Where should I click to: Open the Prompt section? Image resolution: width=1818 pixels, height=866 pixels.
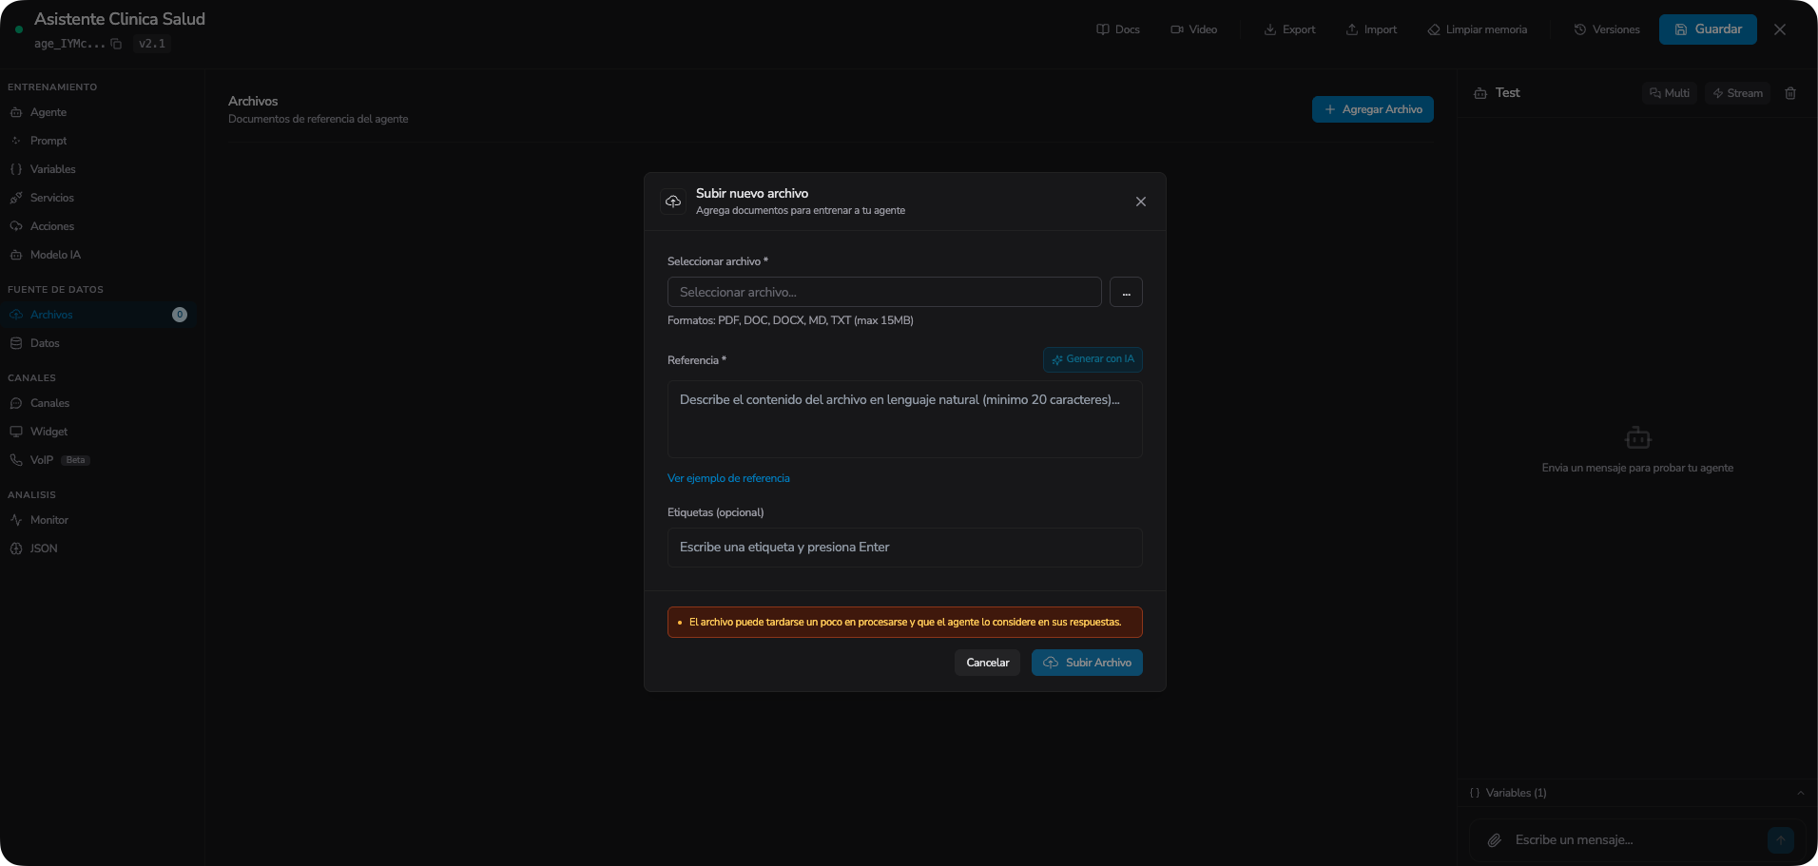click(99, 141)
